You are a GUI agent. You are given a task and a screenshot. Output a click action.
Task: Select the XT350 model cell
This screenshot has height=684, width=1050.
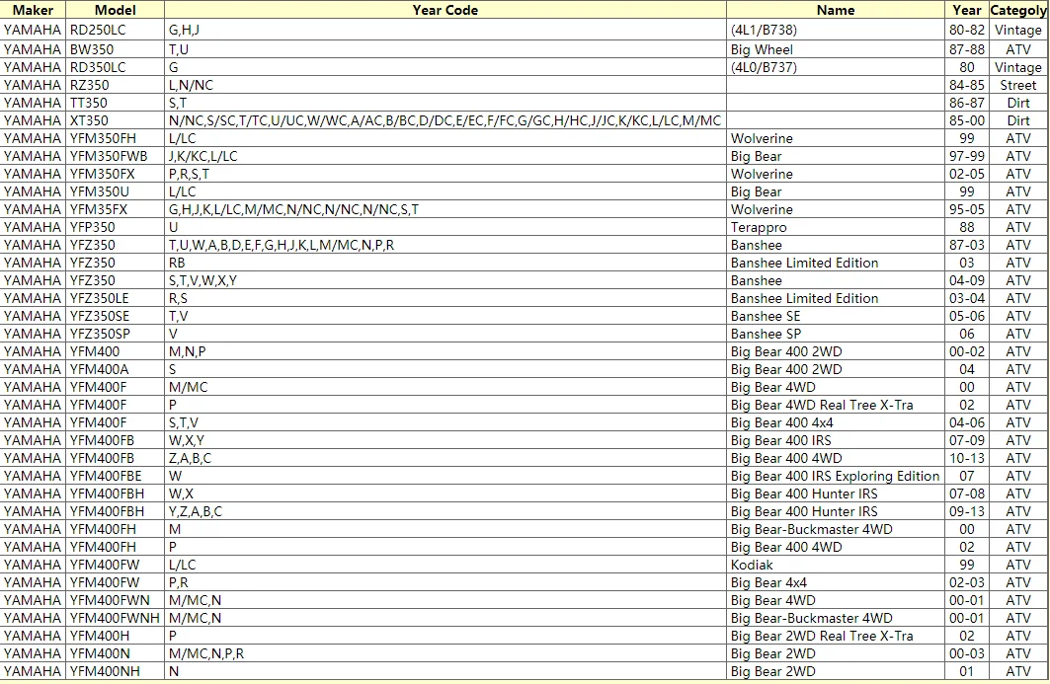[x=116, y=120]
